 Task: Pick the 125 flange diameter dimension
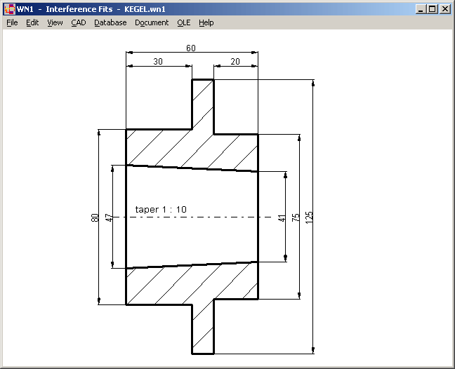click(309, 217)
